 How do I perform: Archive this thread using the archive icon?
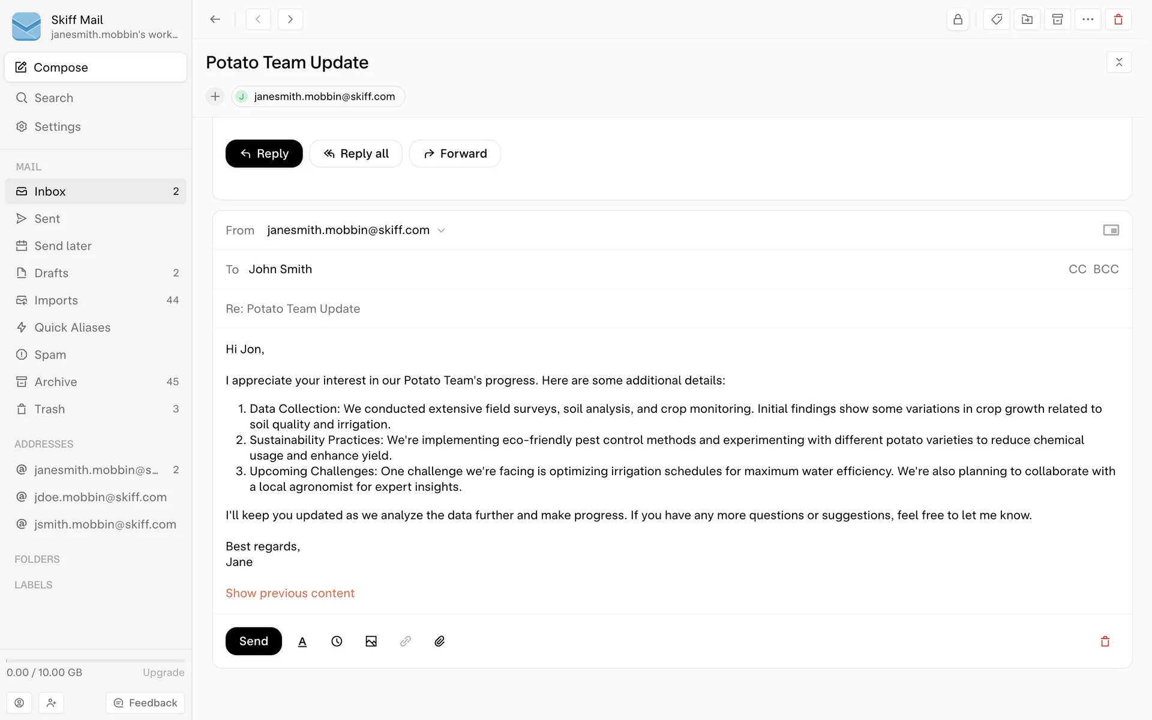1058,19
